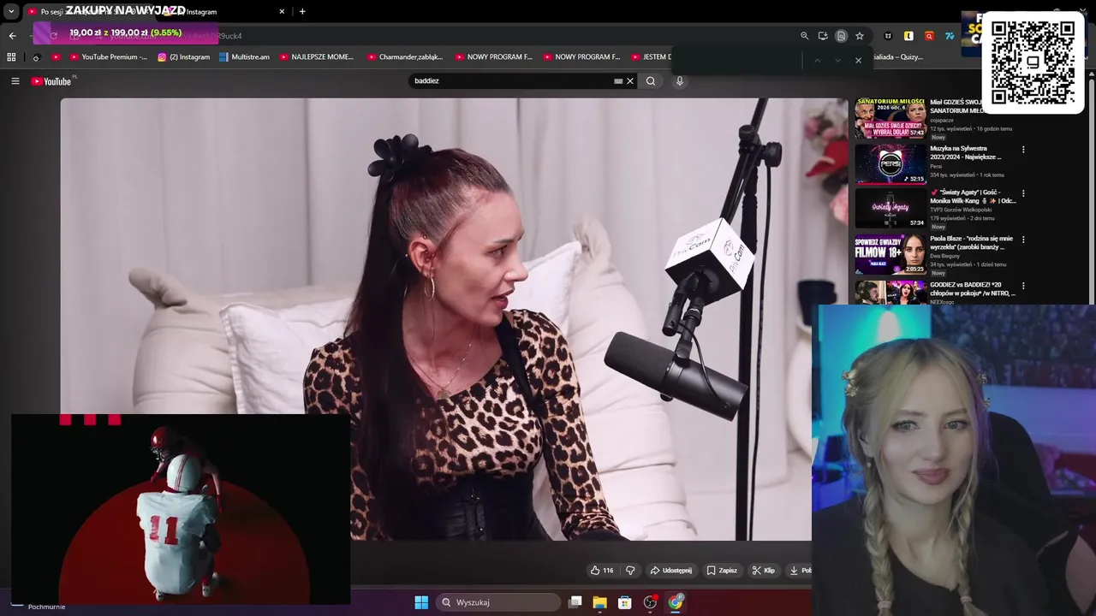Close the find-in-page bar
This screenshot has height=616, width=1096.
858,61
